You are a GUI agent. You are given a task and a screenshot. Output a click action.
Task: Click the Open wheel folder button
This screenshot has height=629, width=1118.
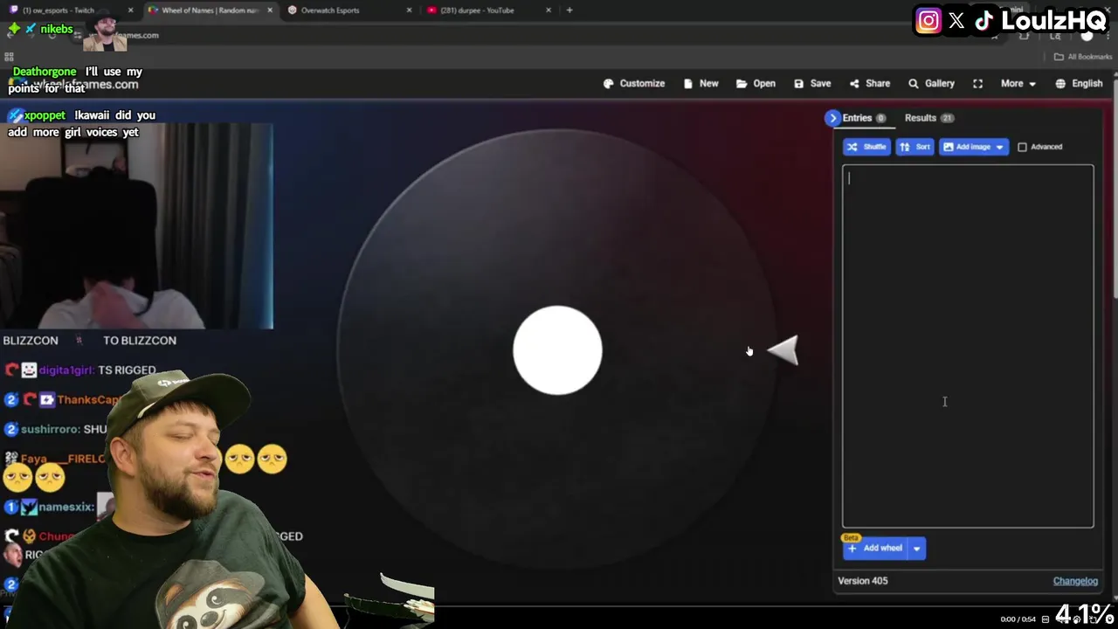pyautogui.click(x=756, y=84)
